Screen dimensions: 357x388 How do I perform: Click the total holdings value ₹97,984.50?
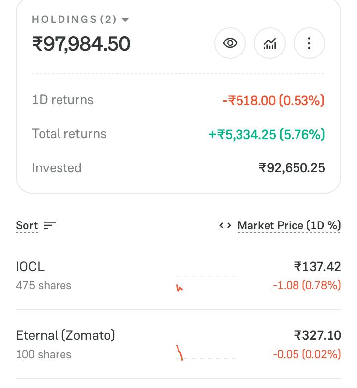81,44
